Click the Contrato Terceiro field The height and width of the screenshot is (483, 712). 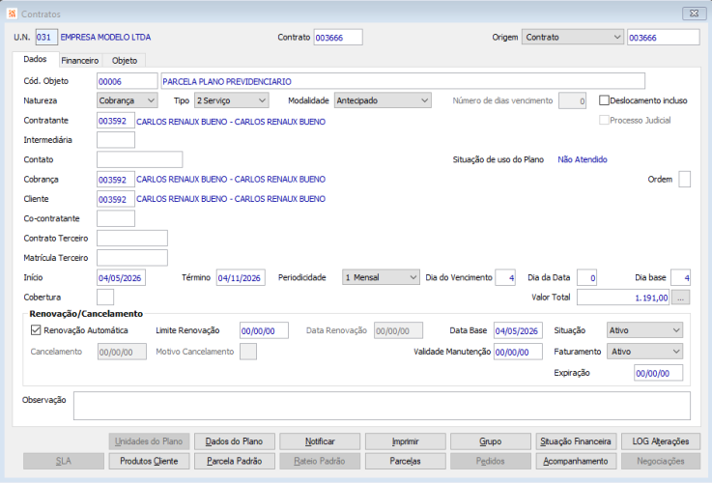click(132, 238)
